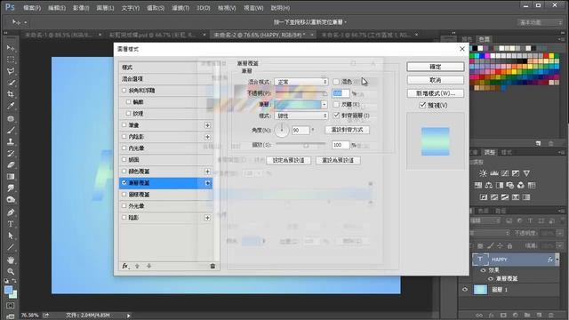
Task: Click the gradient preview swatch bar
Action: pos(298,105)
